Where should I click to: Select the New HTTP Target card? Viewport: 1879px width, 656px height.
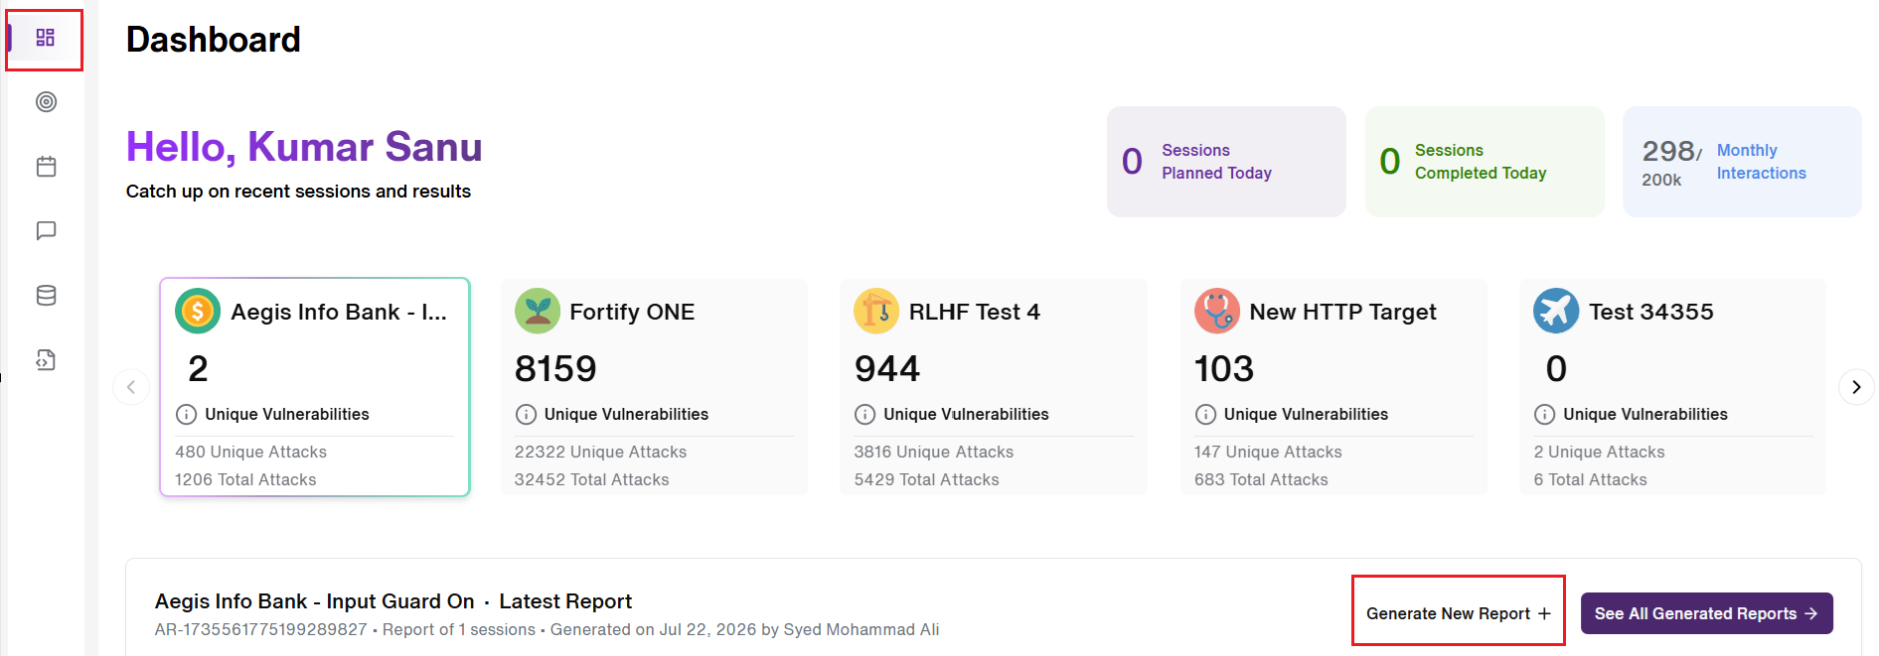[1333, 387]
